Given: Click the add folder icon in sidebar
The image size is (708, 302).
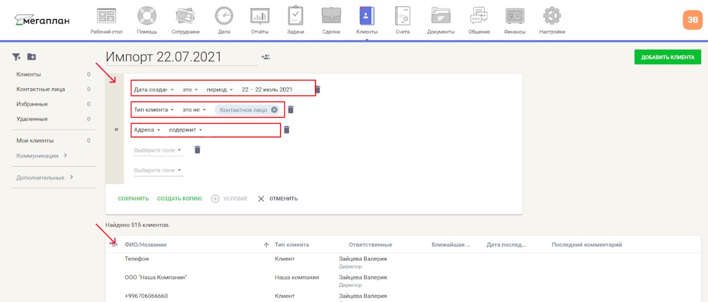Looking at the screenshot, I should point(31,57).
